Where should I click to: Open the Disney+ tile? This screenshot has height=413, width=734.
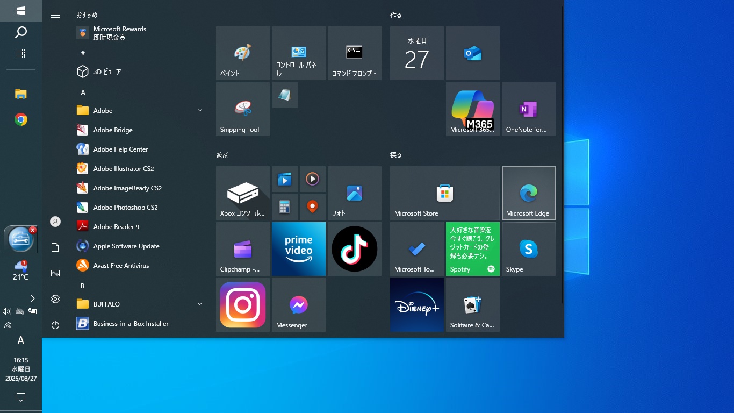pyautogui.click(x=417, y=305)
